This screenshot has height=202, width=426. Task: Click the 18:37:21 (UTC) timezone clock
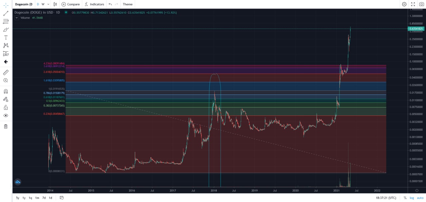(x=386, y=198)
